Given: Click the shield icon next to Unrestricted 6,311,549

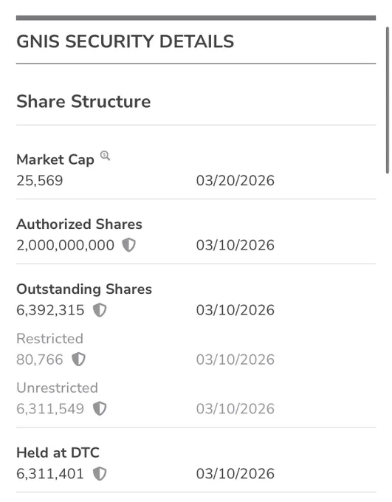Looking at the screenshot, I should pos(100,409).
